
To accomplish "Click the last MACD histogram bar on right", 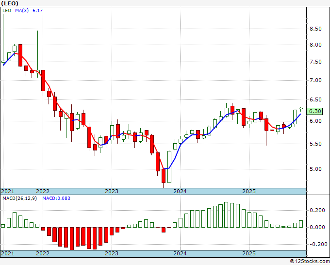I will [x=301, y=224].
